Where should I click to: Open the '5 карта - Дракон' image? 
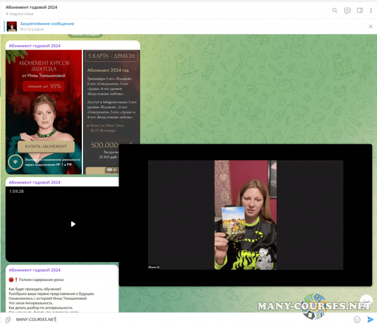coord(111,97)
